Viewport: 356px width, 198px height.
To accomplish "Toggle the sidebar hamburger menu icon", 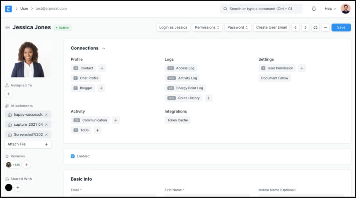I will (x=7, y=27).
